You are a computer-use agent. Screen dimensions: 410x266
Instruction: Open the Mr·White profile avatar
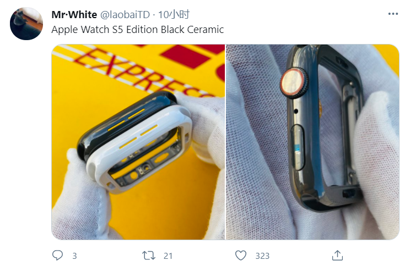(x=26, y=24)
